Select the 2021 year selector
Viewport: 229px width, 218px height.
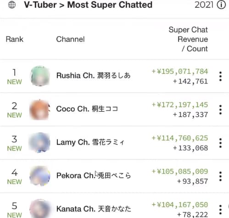click(204, 5)
